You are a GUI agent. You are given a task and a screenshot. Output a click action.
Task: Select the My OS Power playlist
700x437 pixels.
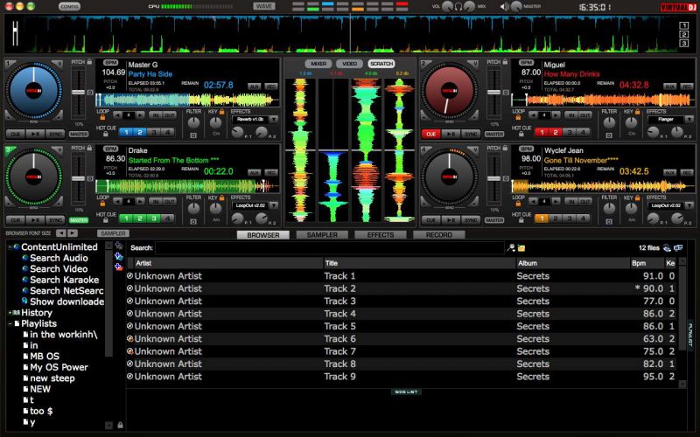[x=59, y=367]
